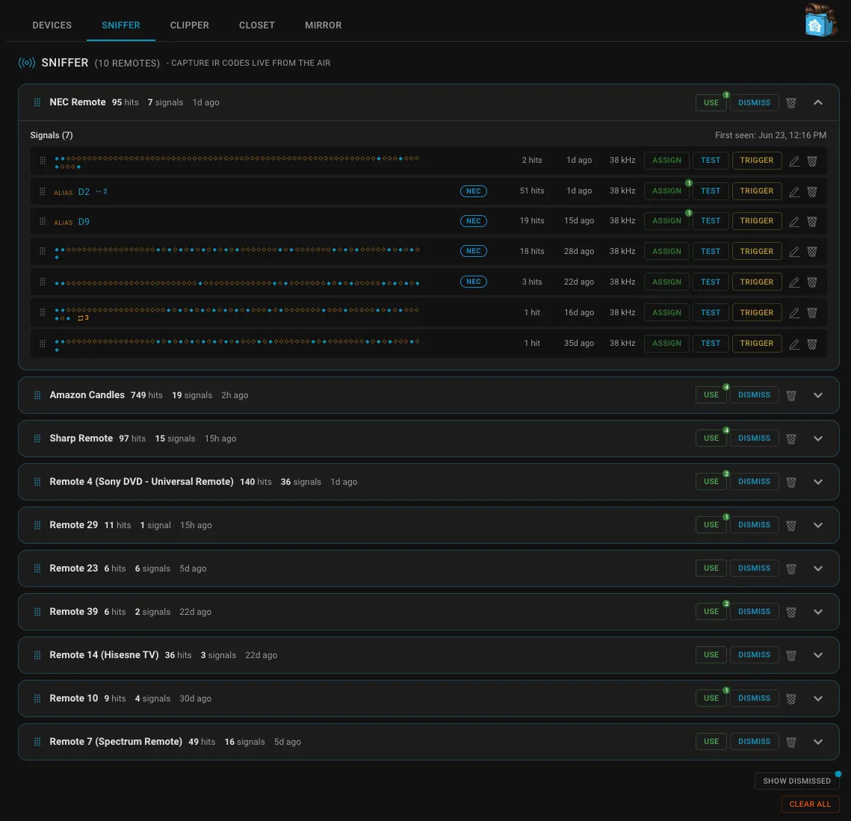Screen dimensions: 851x821
Task: Click the D9 alias name
Action: coord(84,221)
